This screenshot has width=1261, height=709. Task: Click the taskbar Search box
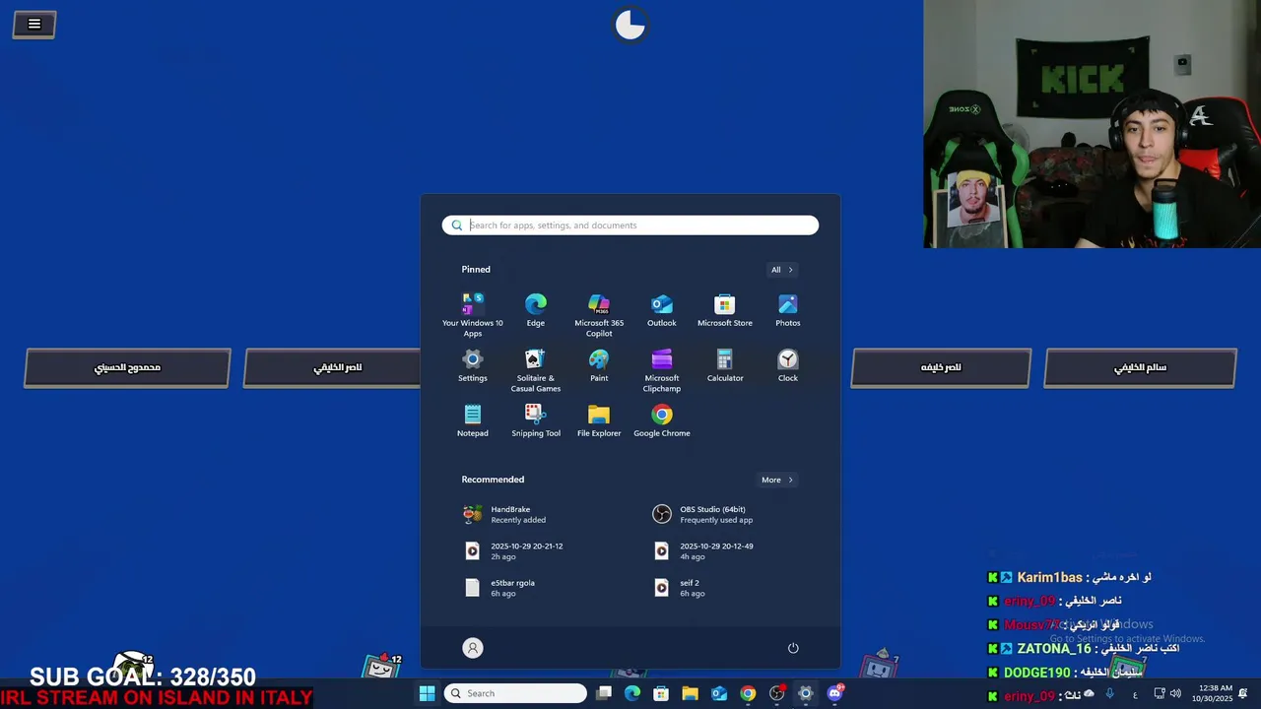(x=515, y=693)
